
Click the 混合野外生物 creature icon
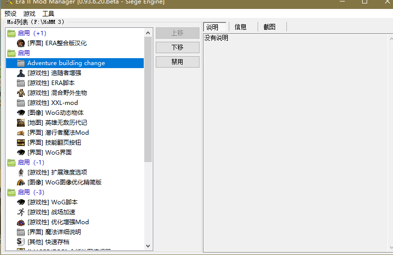[21, 93]
